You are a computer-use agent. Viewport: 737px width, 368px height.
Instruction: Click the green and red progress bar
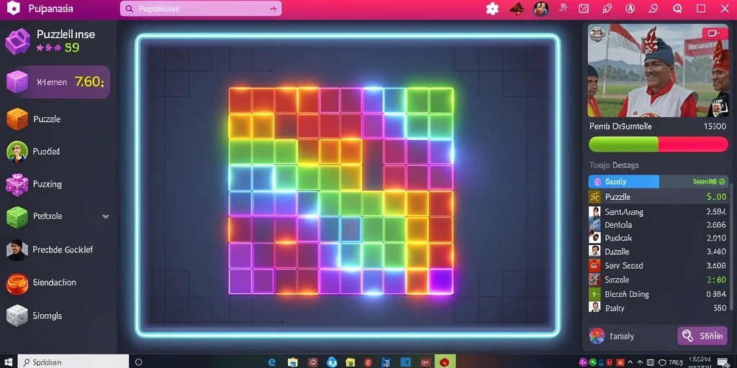coord(658,144)
